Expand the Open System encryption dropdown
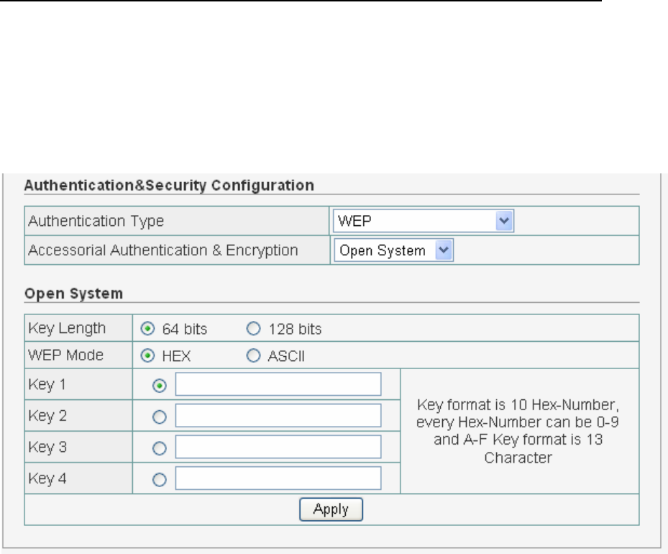Viewport: 668px width, 554px height. coord(393,250)
